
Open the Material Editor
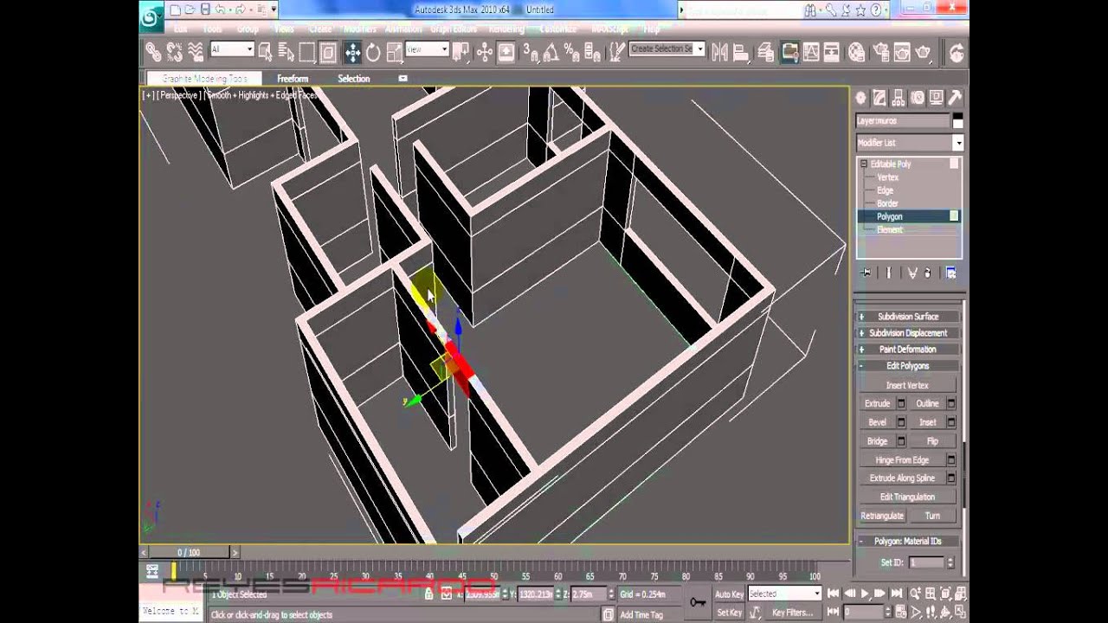coord(856,53)
